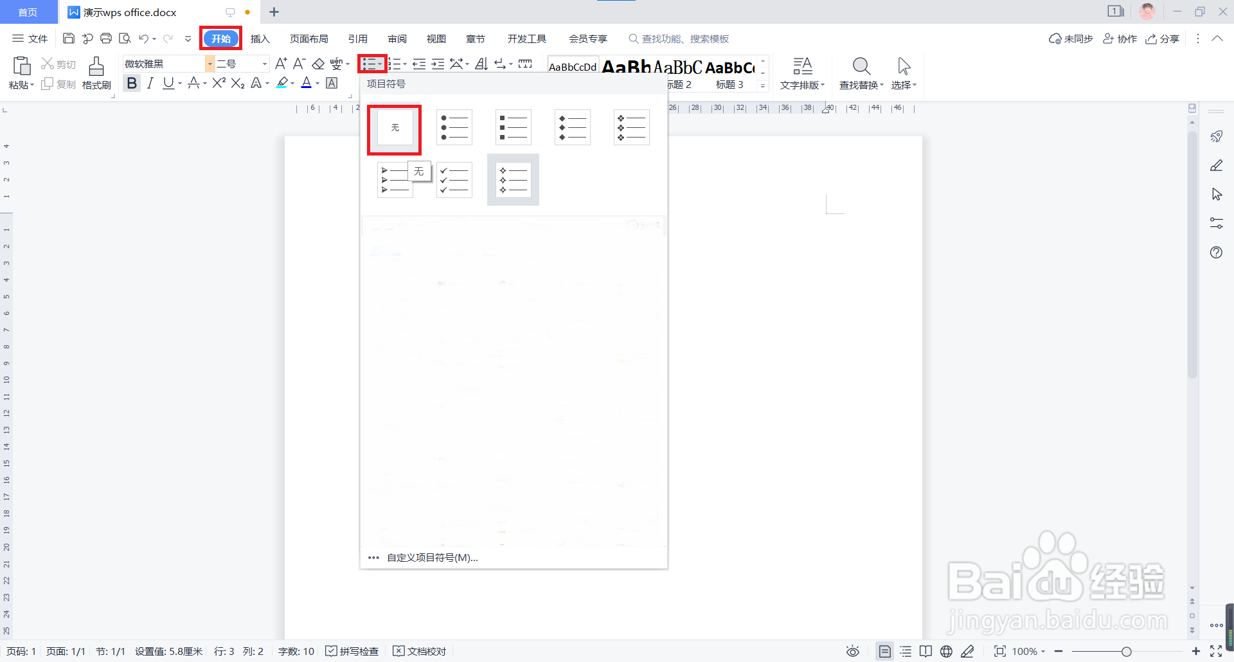Click the Undo arrow icon
This screenshot has width=1234, height=662.
(x=144, y=39)
